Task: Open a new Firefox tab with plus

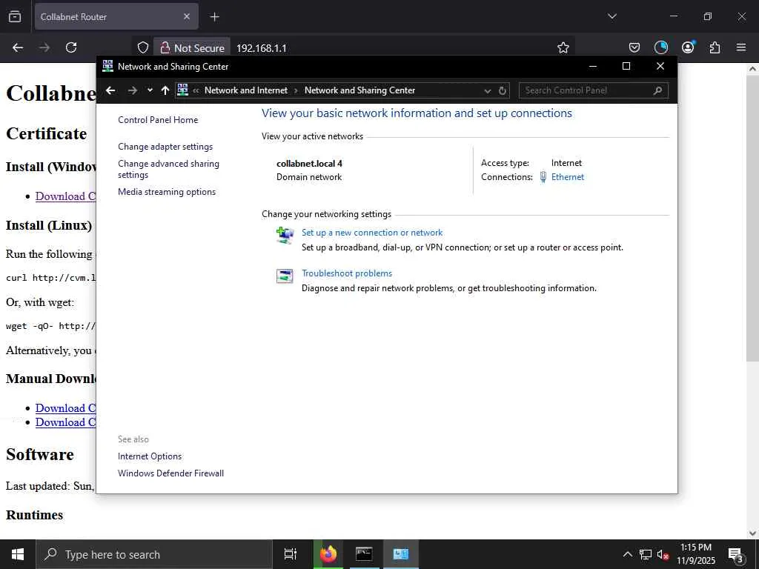Action: click(214, 17)
